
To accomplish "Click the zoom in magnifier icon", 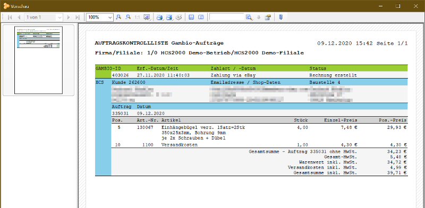I will (x=118, y=17).
